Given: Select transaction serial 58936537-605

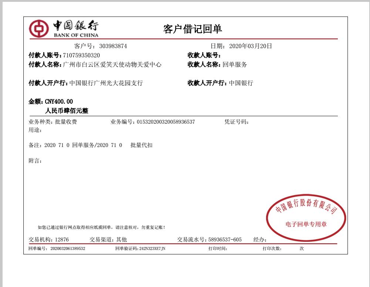Looking at the screenshot, I should [225, 240].
